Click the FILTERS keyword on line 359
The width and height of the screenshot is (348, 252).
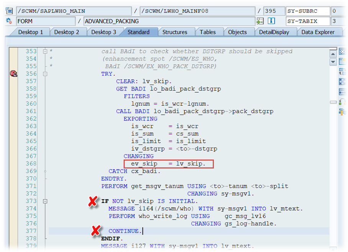point(137,96)
